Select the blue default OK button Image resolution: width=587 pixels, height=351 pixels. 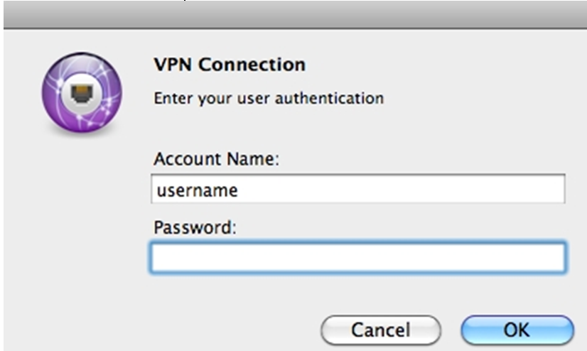click(517, 330)
